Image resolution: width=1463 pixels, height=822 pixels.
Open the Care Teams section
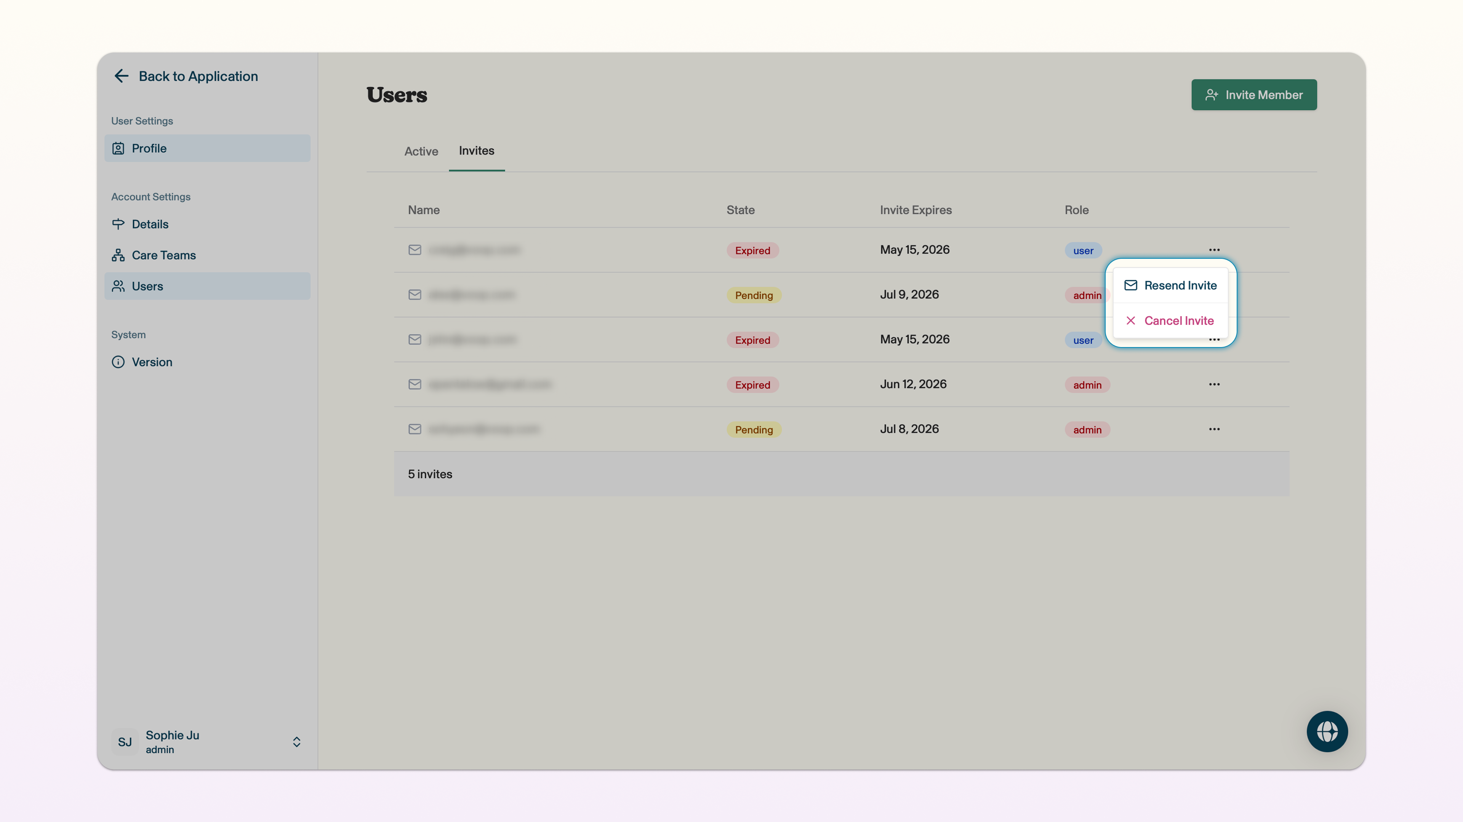[207, 255]
